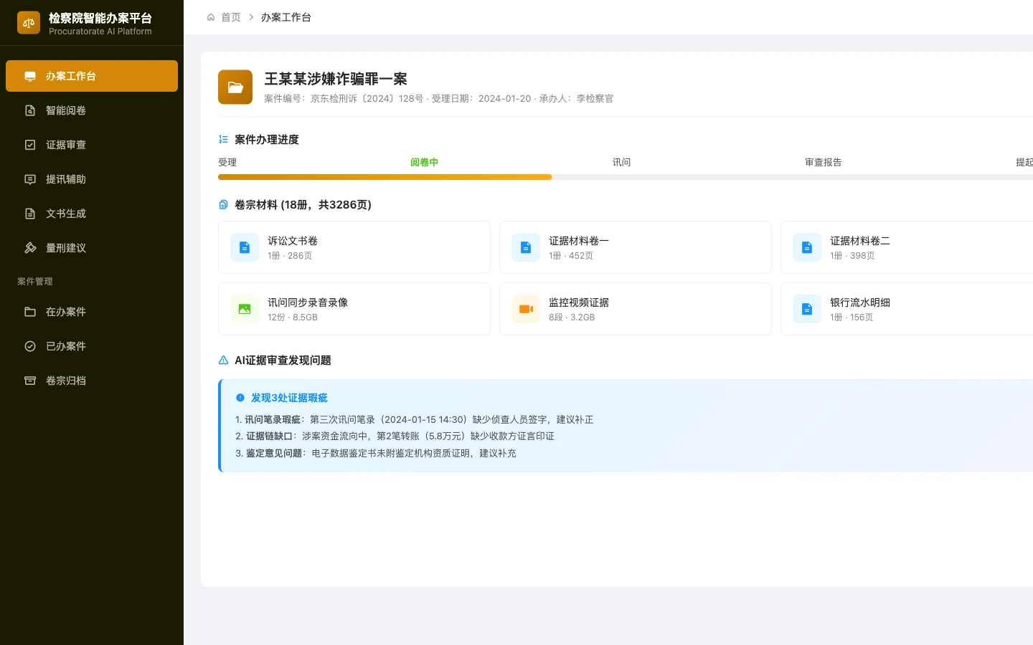Click the chat icon beside 提讯辅助
This screenshot has height=645, width=1033.
tap(30, 179)
